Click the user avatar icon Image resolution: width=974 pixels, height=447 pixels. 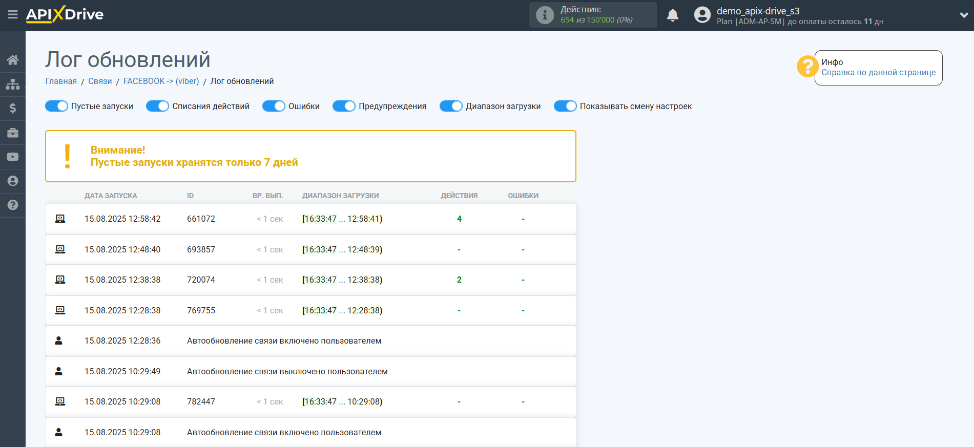(702, 15)
